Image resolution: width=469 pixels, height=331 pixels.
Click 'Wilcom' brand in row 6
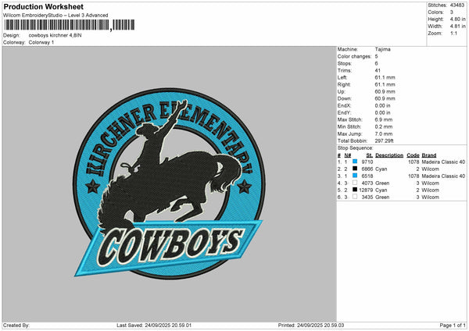(431, 198)
